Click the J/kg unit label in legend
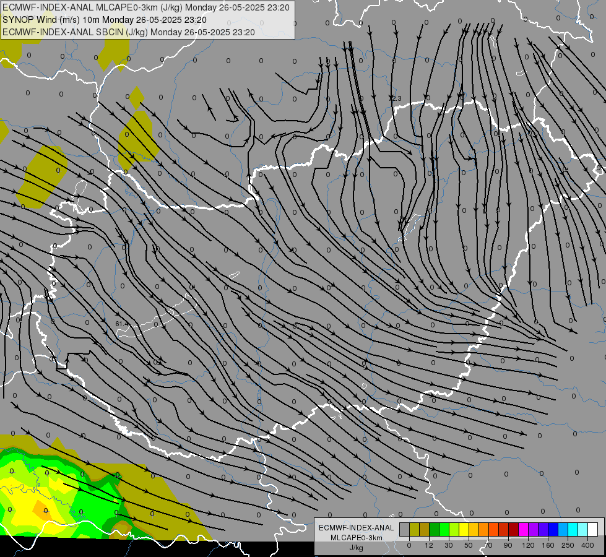 pos(356,548)
